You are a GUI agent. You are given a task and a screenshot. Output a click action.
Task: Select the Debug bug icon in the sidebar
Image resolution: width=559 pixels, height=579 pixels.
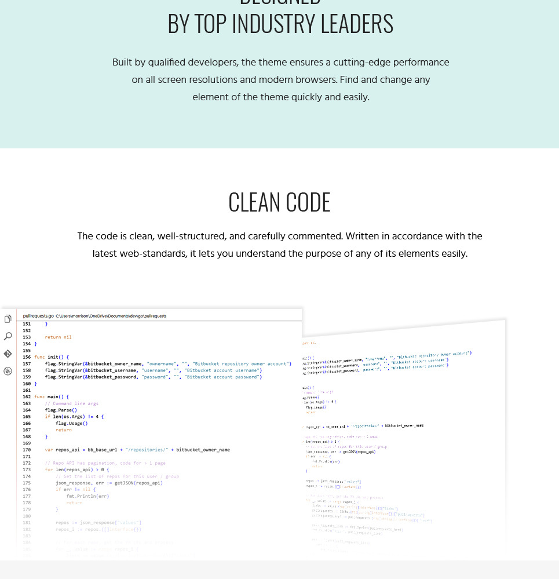(8, 371)
